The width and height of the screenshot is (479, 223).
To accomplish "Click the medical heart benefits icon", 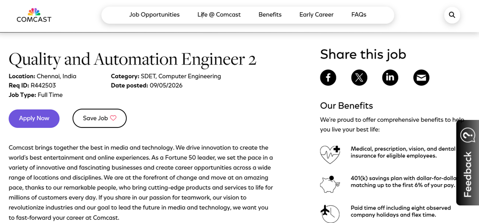I will pyautogui.click(x=330, y=154).
